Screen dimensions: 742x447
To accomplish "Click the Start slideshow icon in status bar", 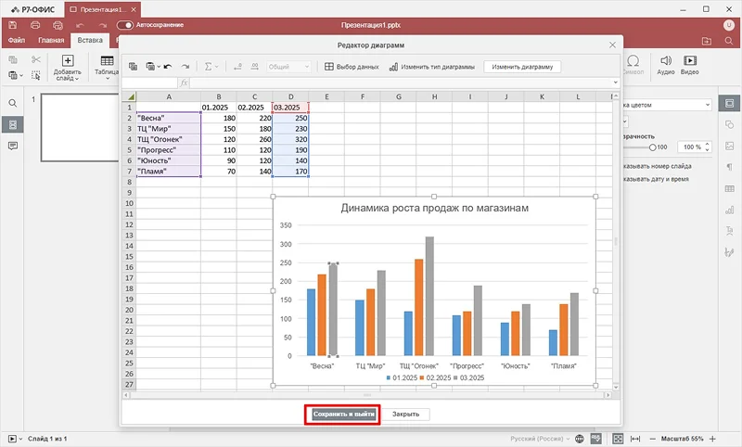I will [x=12, y=439].
